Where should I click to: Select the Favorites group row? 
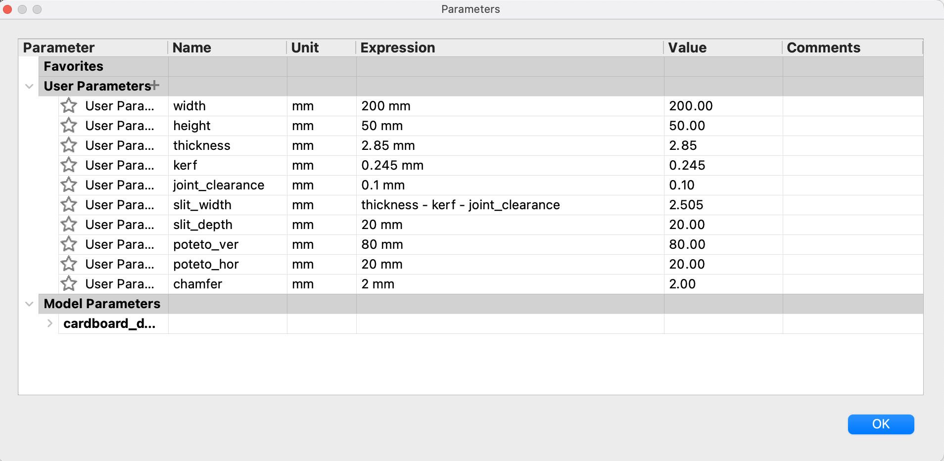[x=481, y=66]
